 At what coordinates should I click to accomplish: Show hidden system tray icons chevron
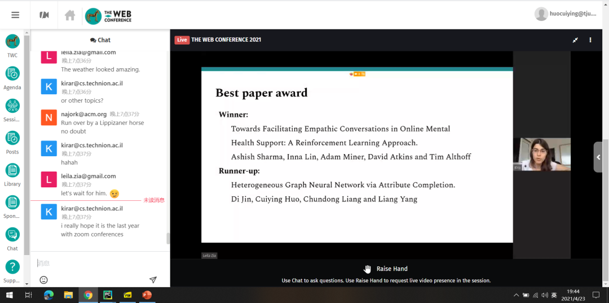click(516, 295)
